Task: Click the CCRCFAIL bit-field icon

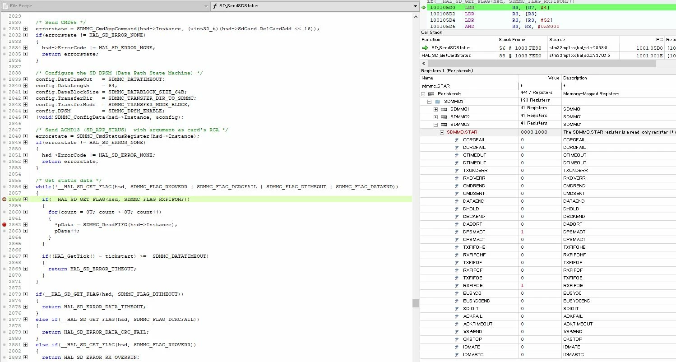Action: [x=457, y=140]
